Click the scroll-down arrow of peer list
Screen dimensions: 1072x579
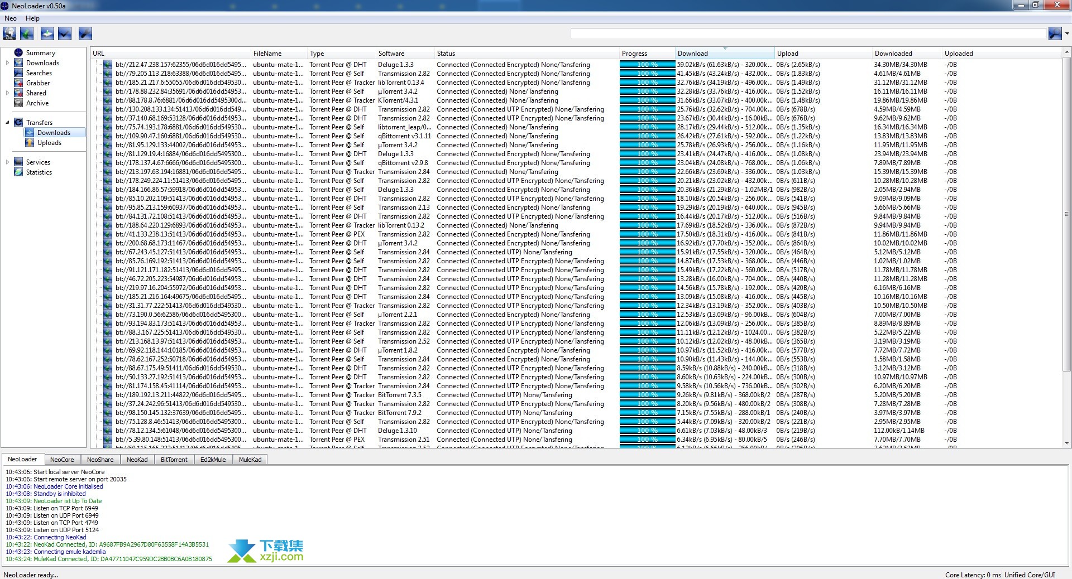[1066, 444]
